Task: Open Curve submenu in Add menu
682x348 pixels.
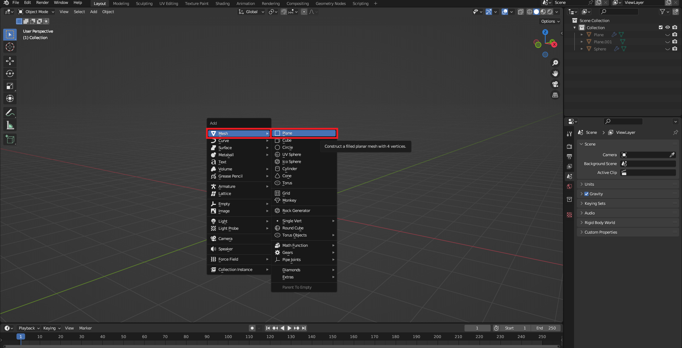Action: [x=239, y=141]
